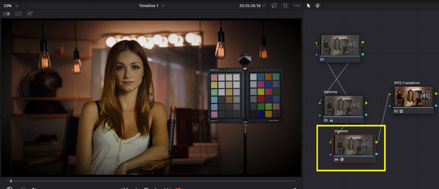Select node 01 thumbnail
Viewport: 439px width, 189px height.
pyautogui.click(x=340, y=46)
